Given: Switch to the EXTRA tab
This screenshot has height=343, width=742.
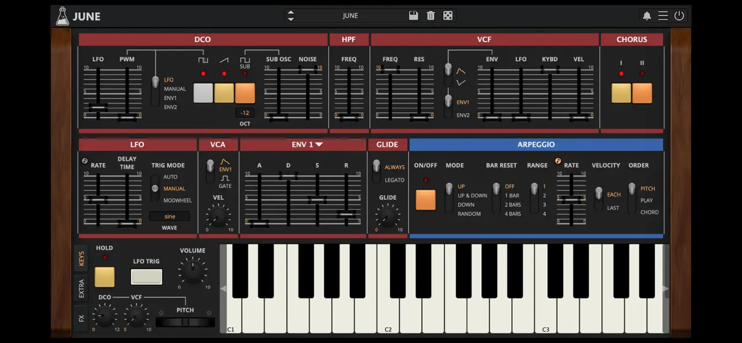Looking at the screenshot, I should pos(81,288).
